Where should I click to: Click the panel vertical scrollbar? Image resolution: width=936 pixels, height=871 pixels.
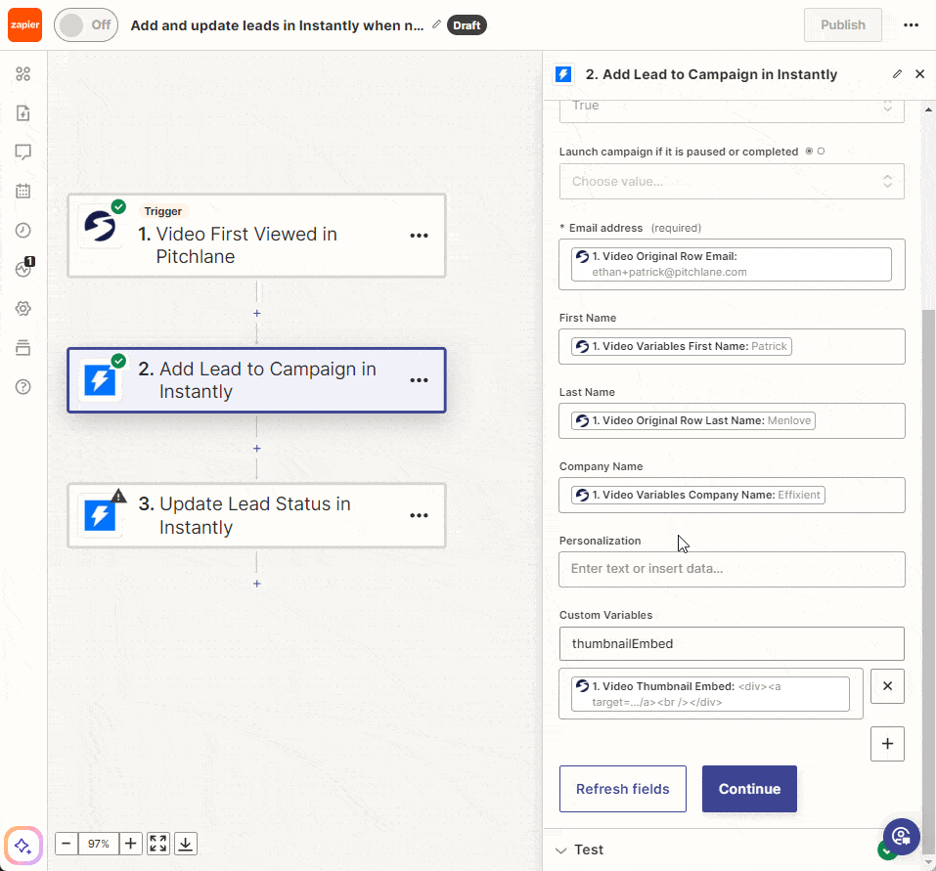click(x=928, y=582)
